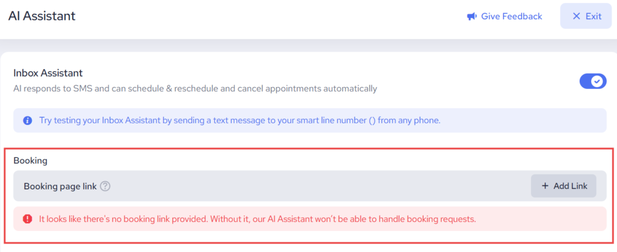
Task: Click the plus icon in Add Link
Action: click(x=545, y=186)
